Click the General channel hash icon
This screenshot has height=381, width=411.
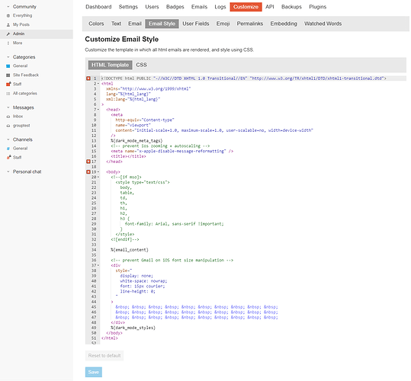pyautogui.click(x=8, y=149)
